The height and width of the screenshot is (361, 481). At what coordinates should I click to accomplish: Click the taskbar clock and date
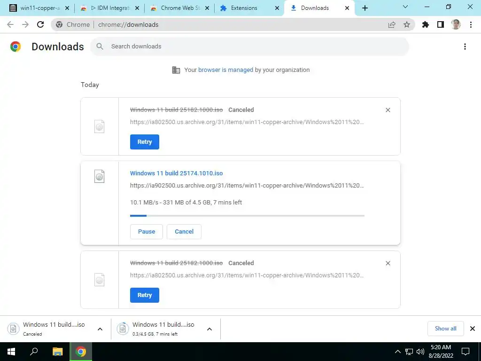(441, 352)
